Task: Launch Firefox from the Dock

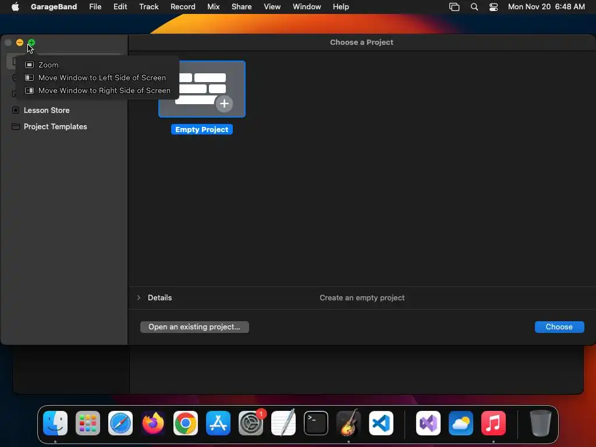Action: point(153,423)
